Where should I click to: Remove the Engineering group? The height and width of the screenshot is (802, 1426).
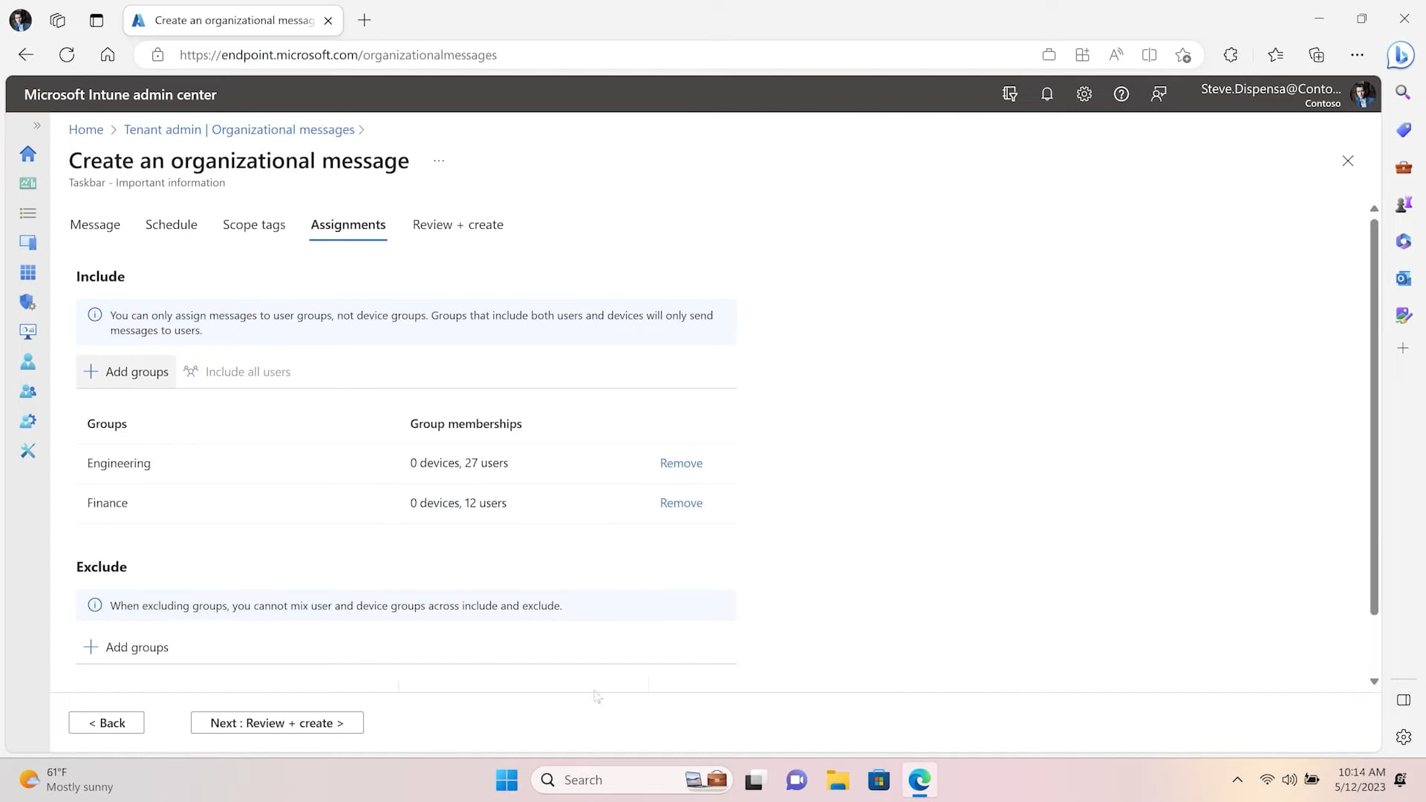(681, 463)
